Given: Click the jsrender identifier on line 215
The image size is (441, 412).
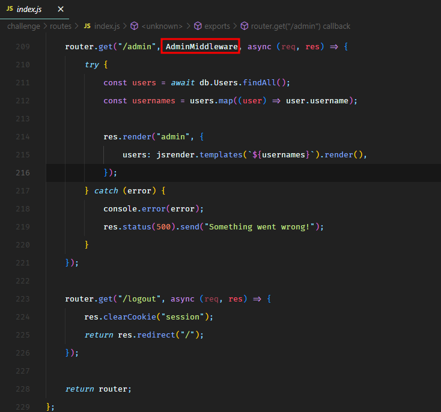Looking at the screenshot, I should (175, 155).
